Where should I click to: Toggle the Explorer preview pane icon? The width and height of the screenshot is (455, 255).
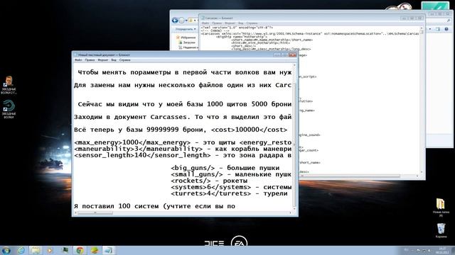438,29
